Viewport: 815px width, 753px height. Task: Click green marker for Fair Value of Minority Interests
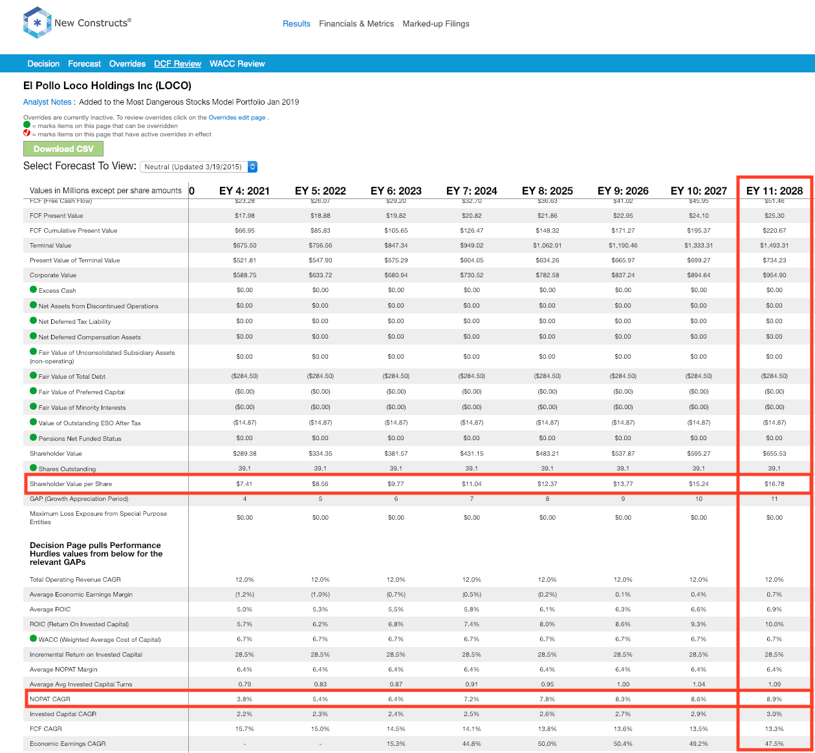34,407
